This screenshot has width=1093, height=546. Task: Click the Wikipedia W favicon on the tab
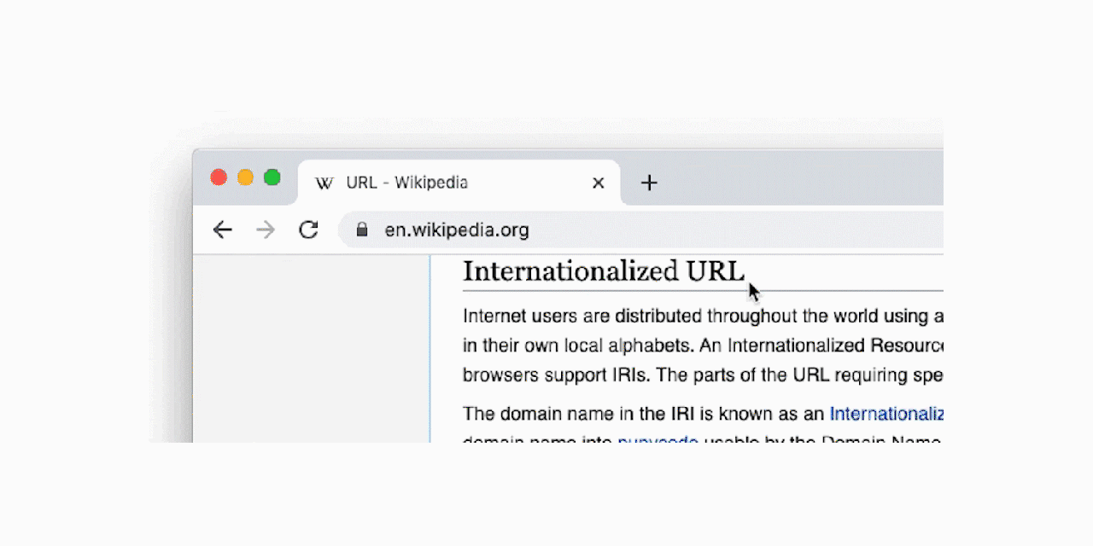tap(324, 182)
